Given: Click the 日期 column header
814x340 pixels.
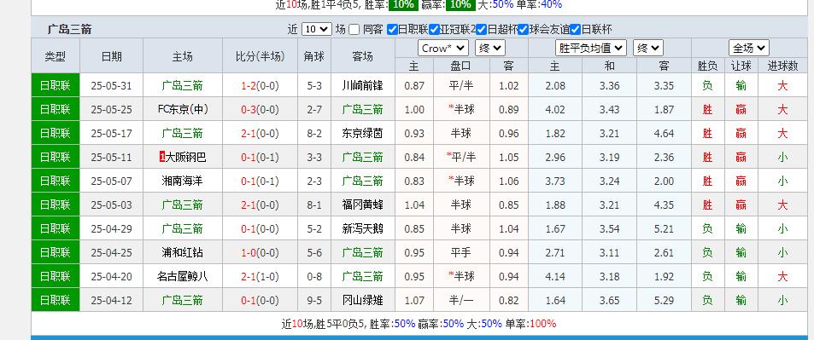Looking at the screenshot, I should 111,56.
